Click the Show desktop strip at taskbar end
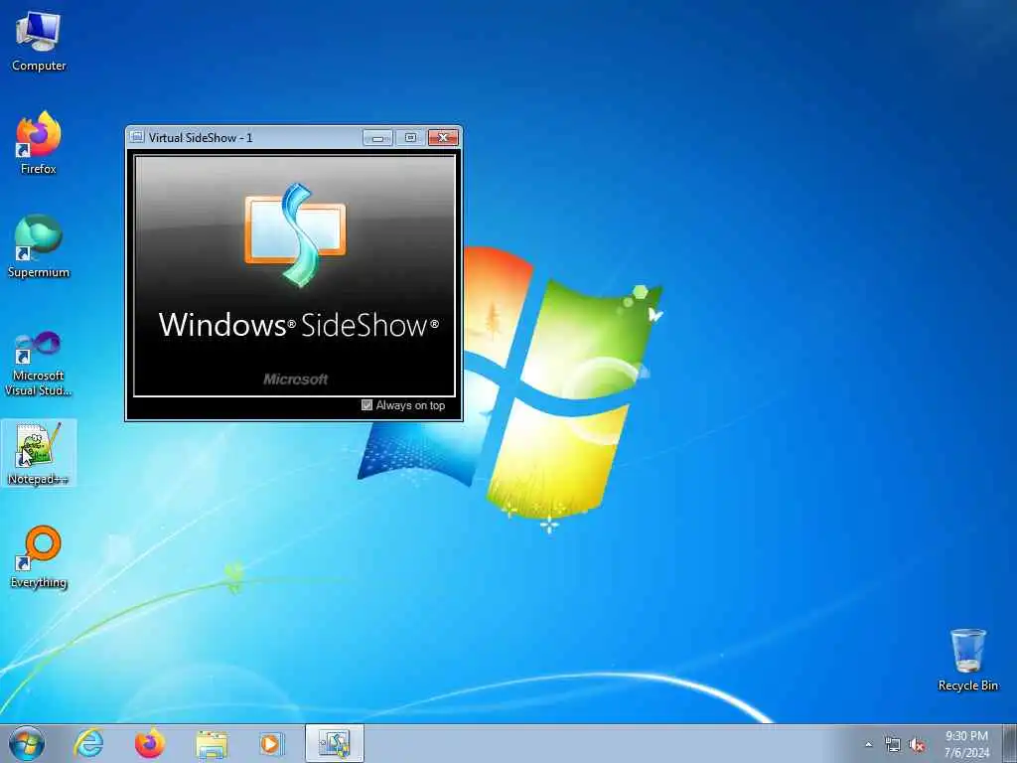1017x763 pixels. [x=1009, y=743]
